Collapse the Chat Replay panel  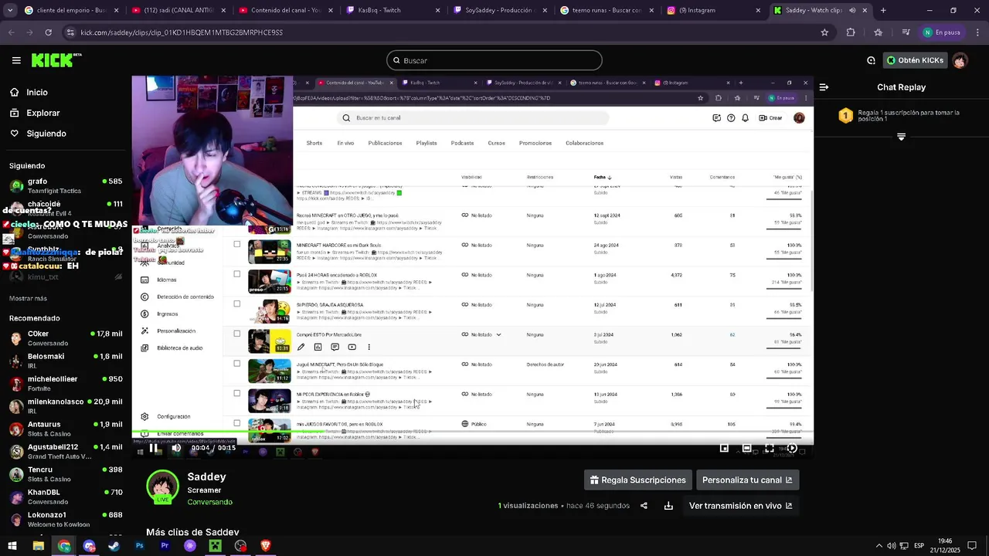pos(824,87)
